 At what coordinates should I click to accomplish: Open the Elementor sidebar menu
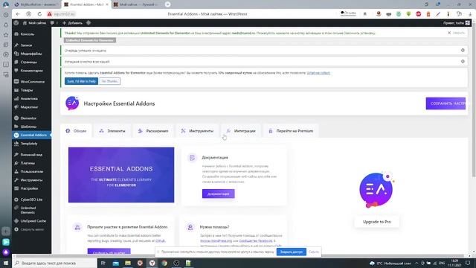coord(28,118)
